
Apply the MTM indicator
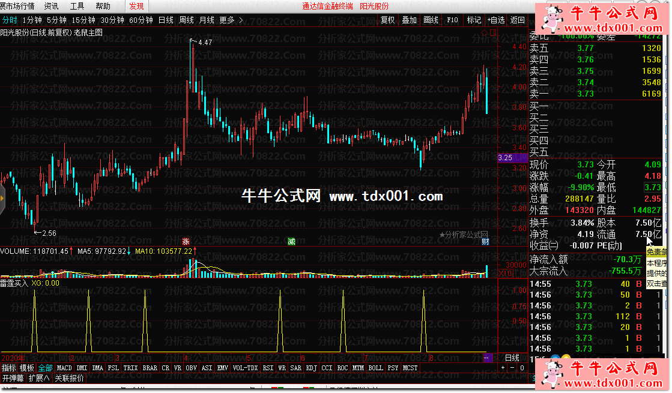tap(358, 368)
